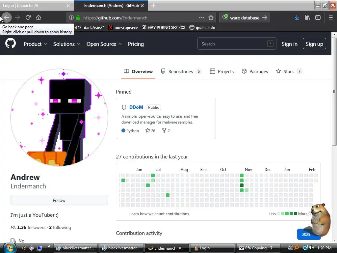This screenshot has width=337, height=253.
Task: Click the GitHub search field
Action: tap(237, 44)
